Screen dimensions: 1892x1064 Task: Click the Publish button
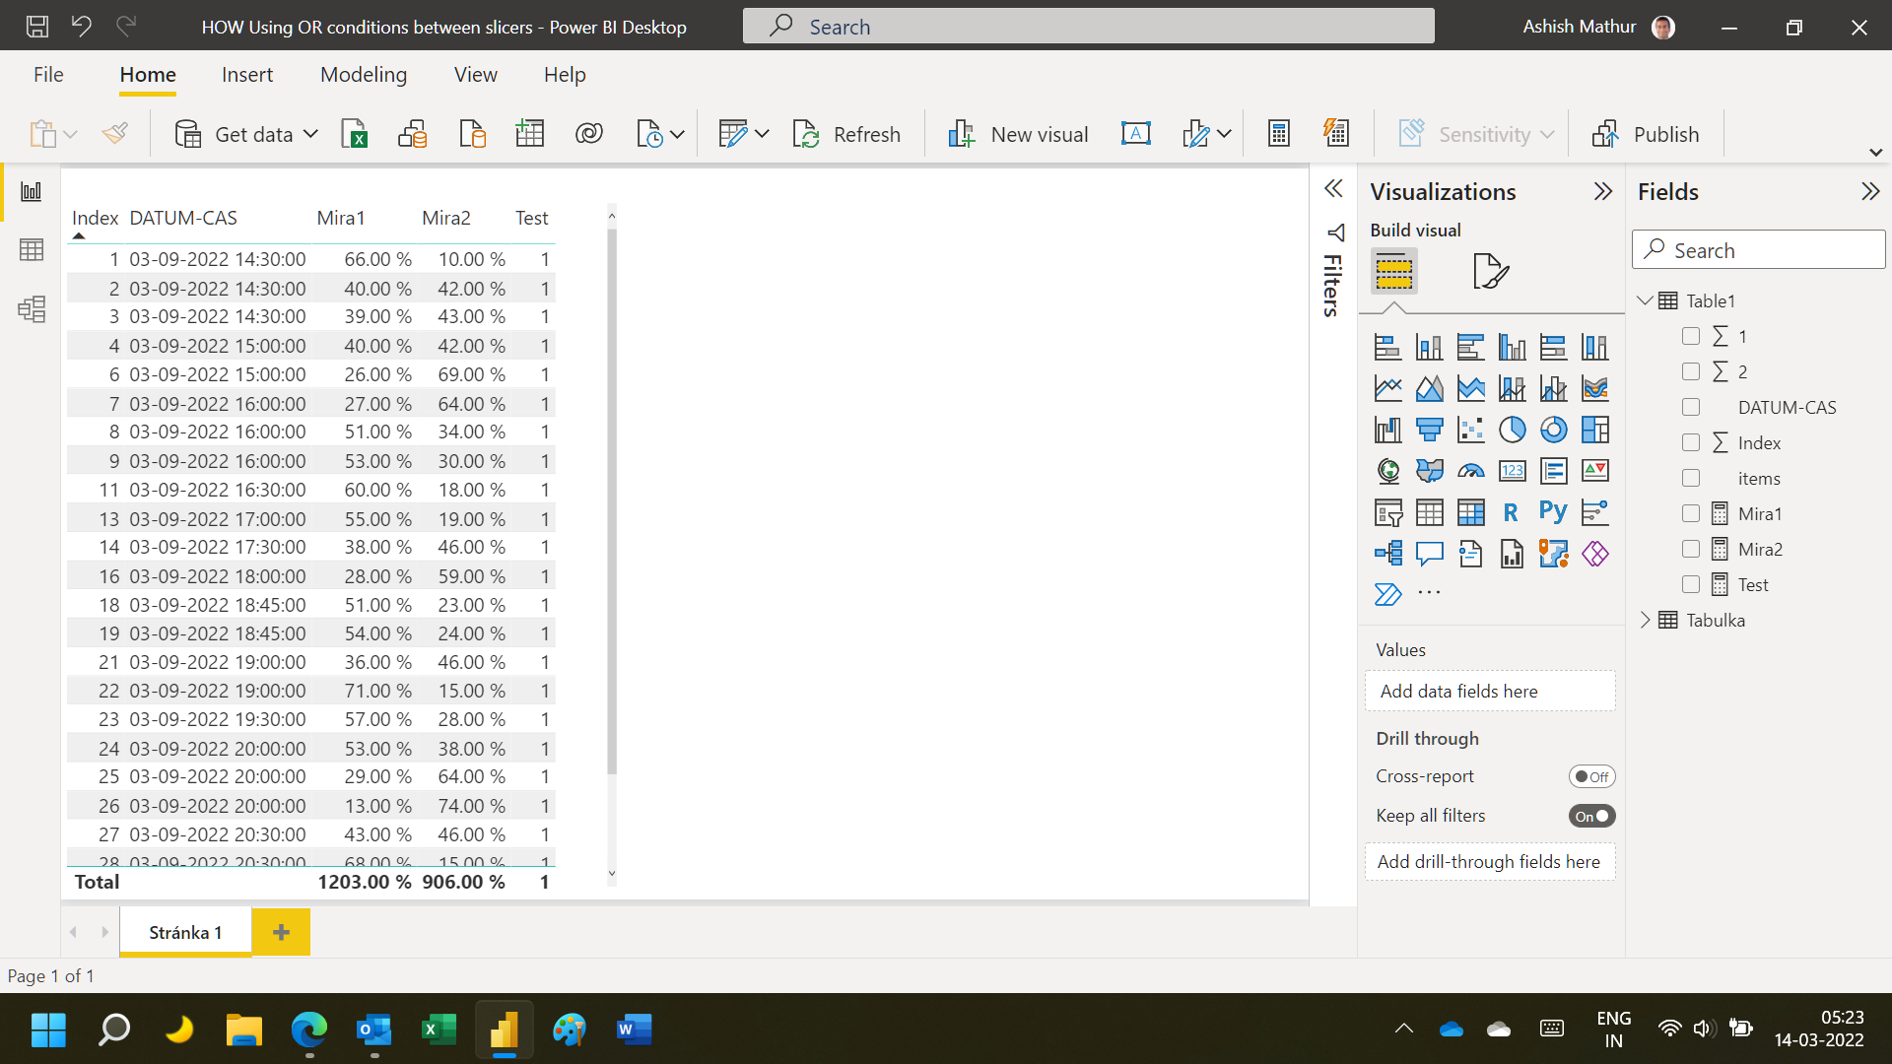1646,134
